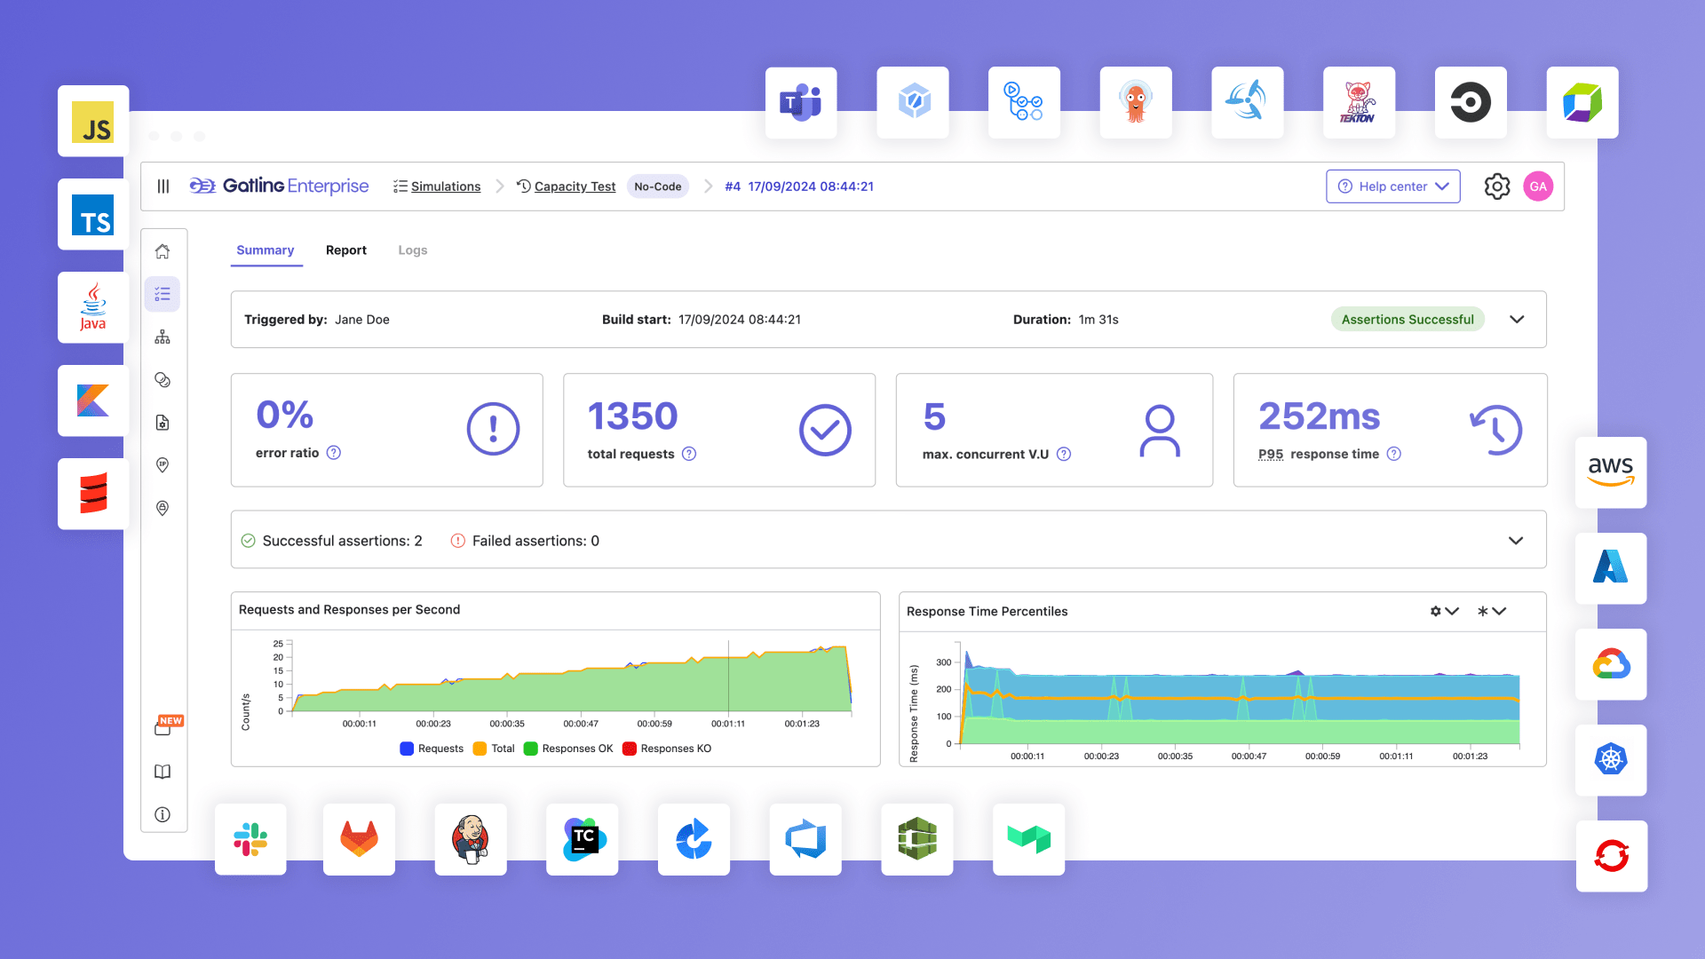Click the error ratio alert circle icon
This screenshot has width=1705, height=959.
click(493, 429)
